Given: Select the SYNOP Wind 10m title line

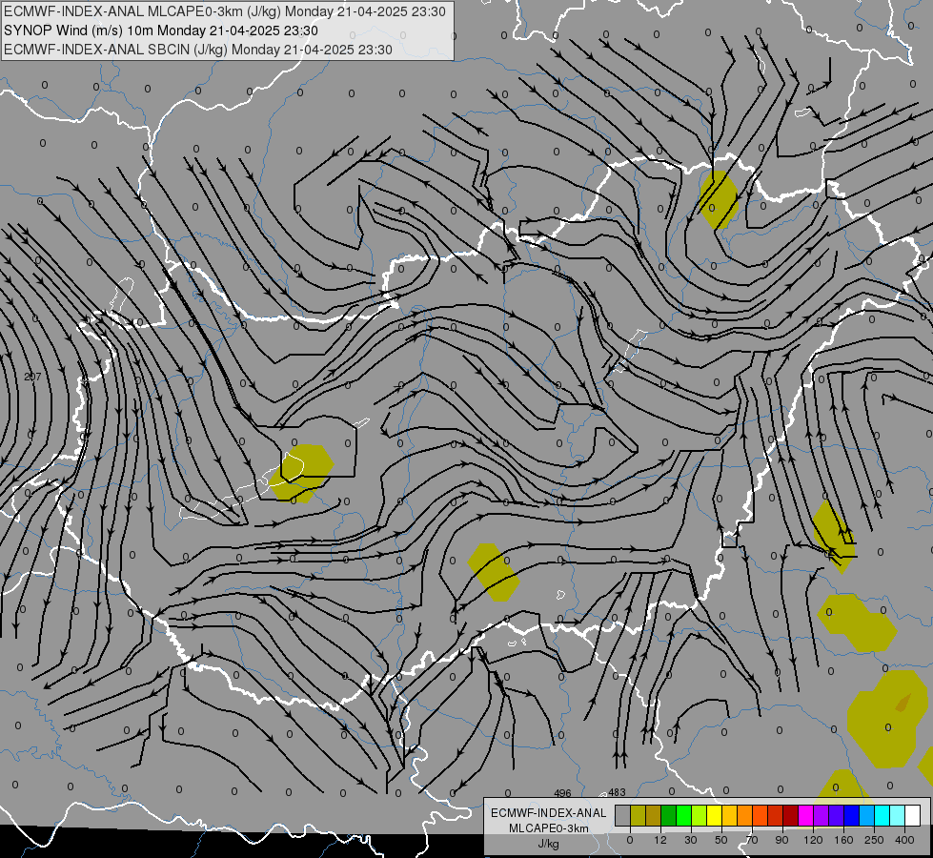Looking at the screenshot, I should click(161, 31).
